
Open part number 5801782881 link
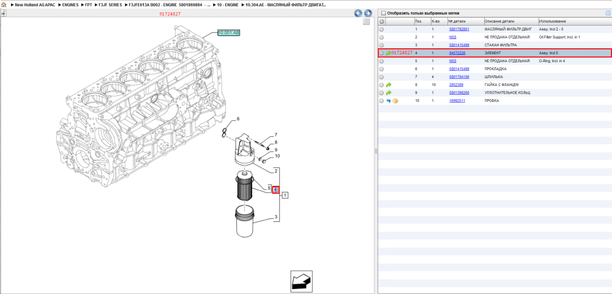point(459,29)
